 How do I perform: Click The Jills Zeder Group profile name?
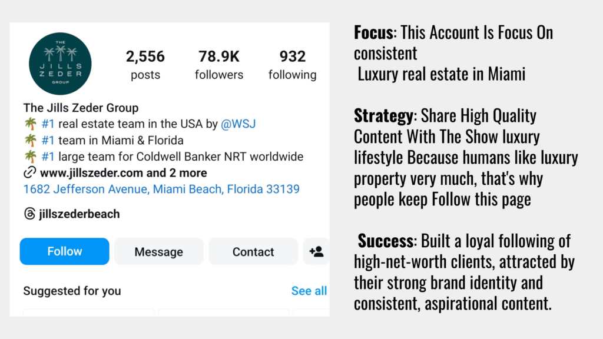(x=81, y=108)
